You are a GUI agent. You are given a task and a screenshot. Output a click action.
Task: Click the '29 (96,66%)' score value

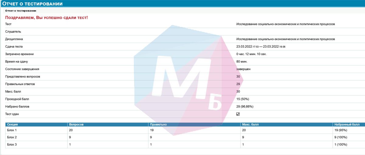[x=245, y=107]
